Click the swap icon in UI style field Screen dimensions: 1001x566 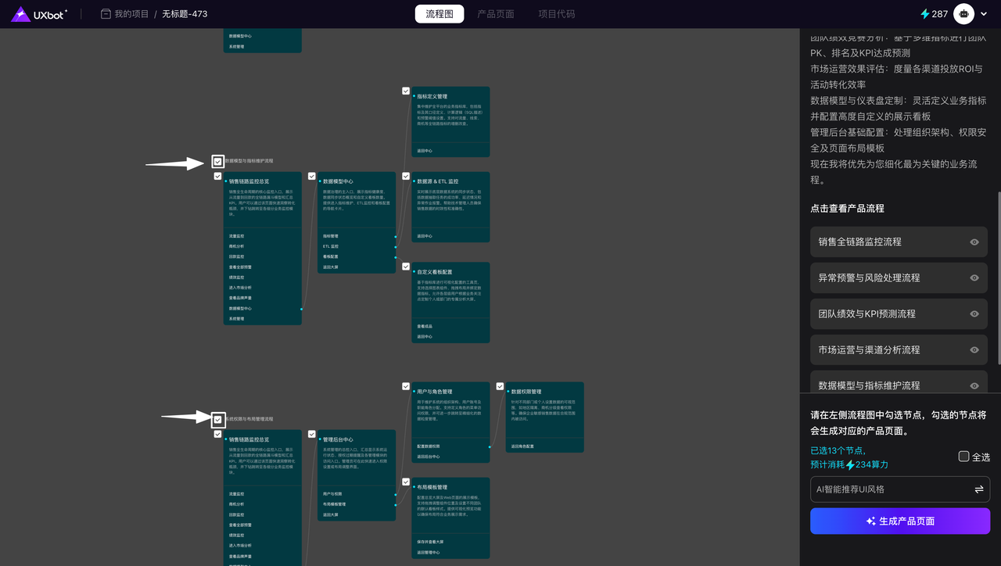978,489
